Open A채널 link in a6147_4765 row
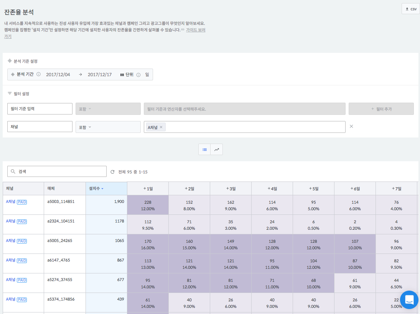This screenshot has width=420, height=314. (x=11, y=260)
